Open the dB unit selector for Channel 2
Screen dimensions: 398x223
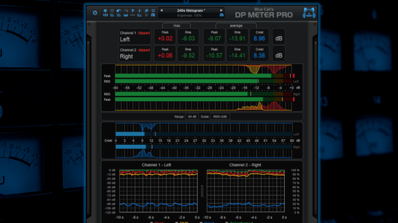pos(279,54)
